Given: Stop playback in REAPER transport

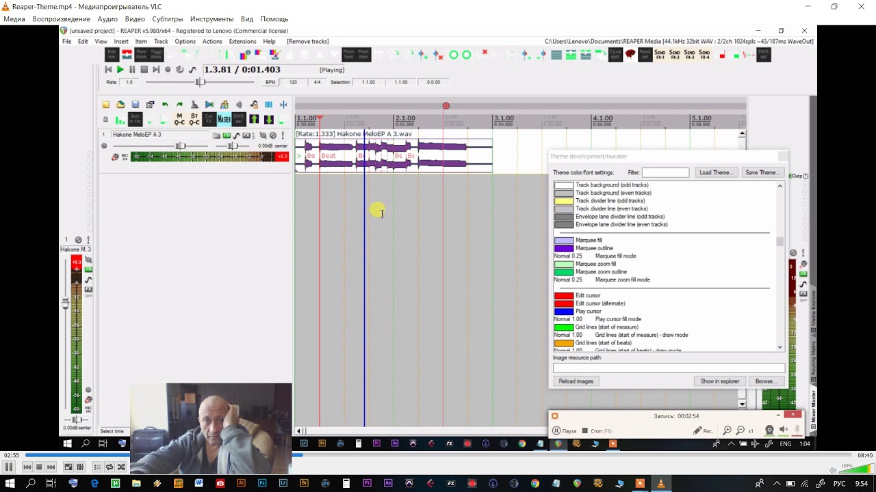Looking at the screenshot, I should pyautogui.click(x=144, y=70).
